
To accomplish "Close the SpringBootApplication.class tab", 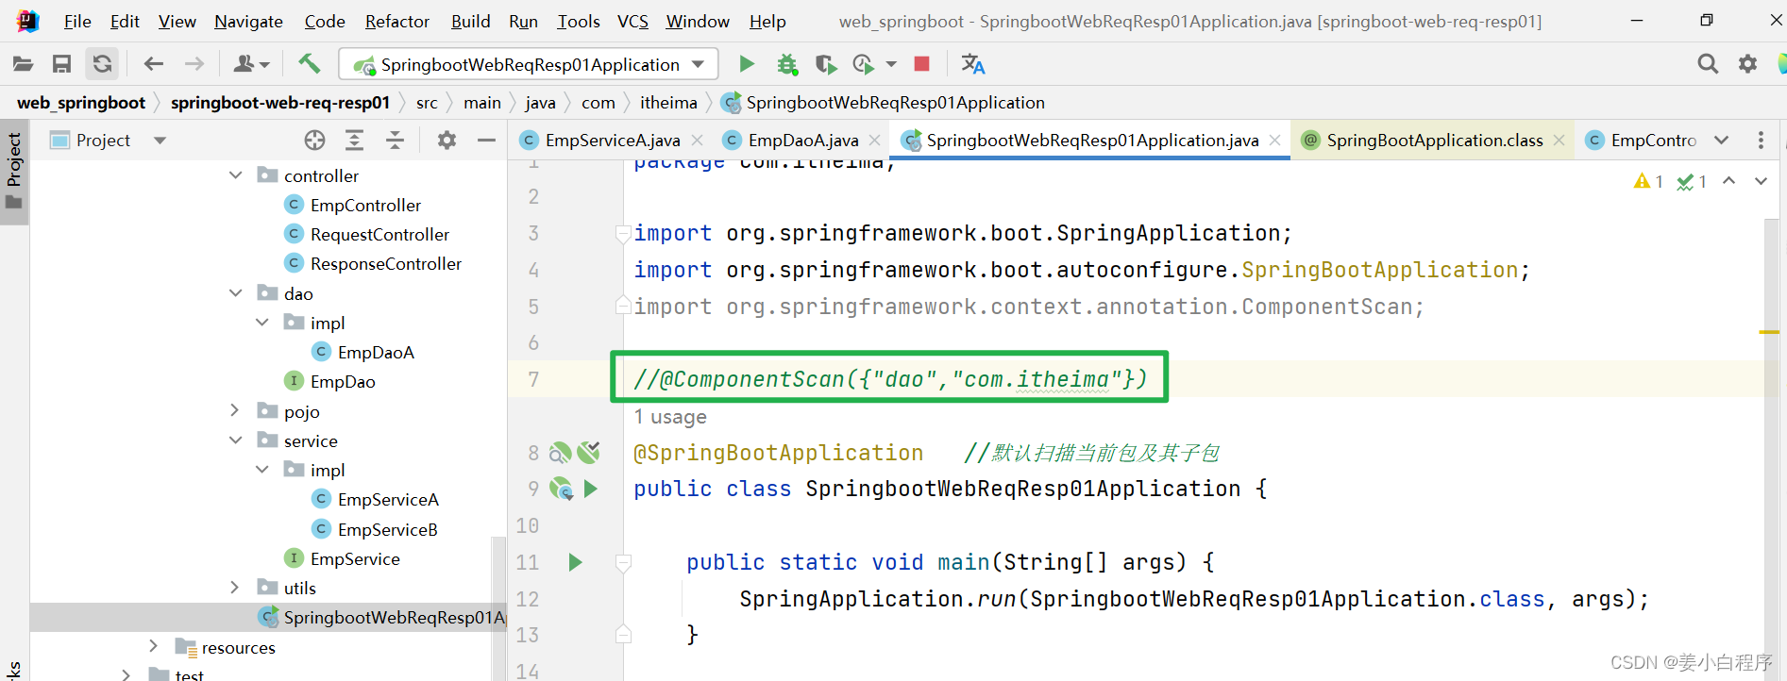I will [x=1559, y=141].
